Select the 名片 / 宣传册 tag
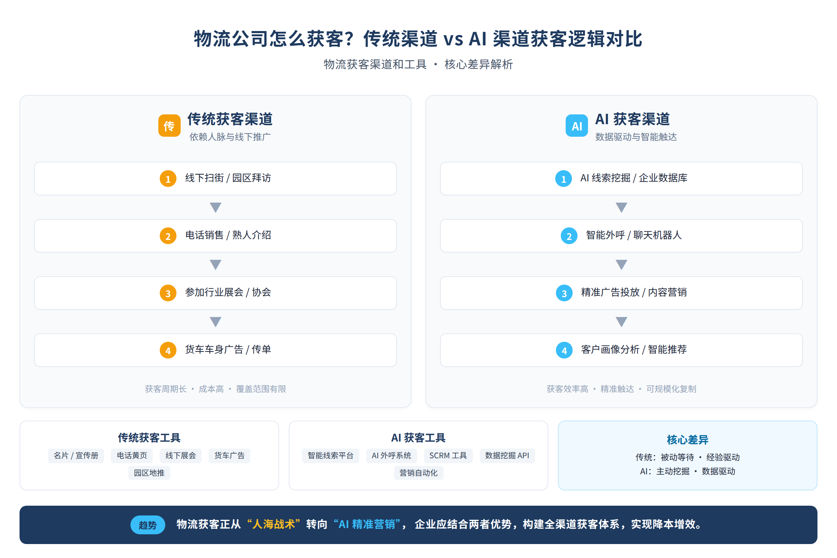Screen dimensions: 837x558 tap(76, 455)
